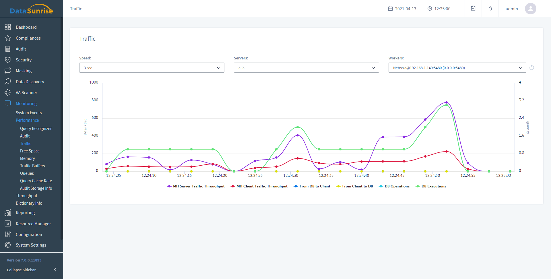Open Free Space performance page
The width and height of the screenshot is (551, 279).
click(x=30, y=151)
